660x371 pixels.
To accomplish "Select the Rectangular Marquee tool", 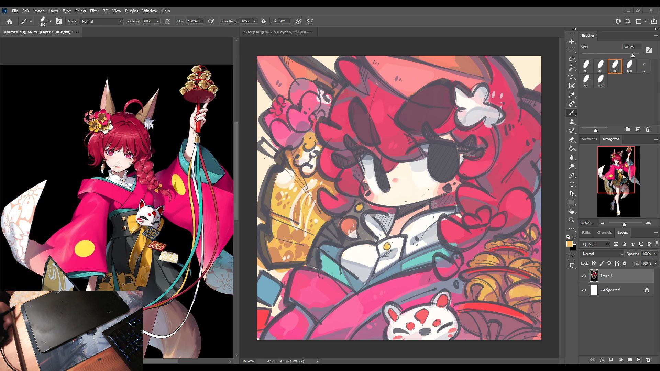I will [572, 50].
